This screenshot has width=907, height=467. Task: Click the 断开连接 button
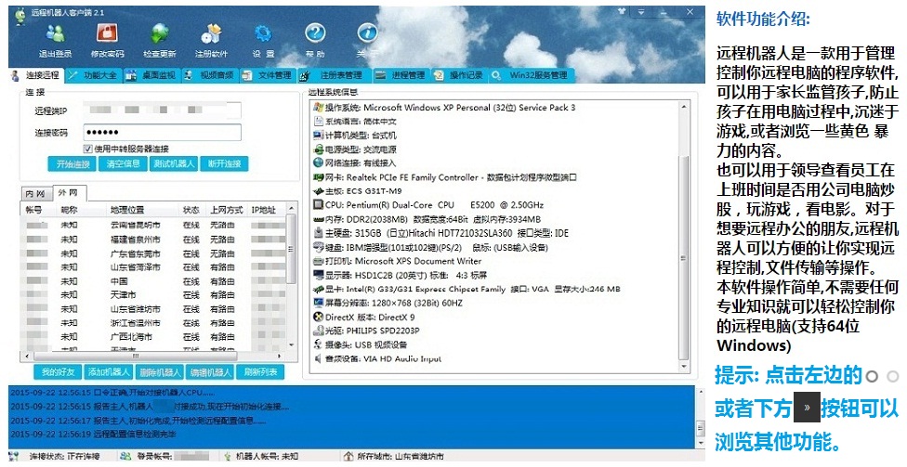[225, 164]
